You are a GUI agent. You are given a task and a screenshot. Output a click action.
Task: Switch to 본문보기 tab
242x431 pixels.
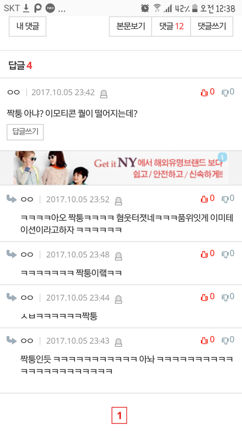(x=131, y=26)
